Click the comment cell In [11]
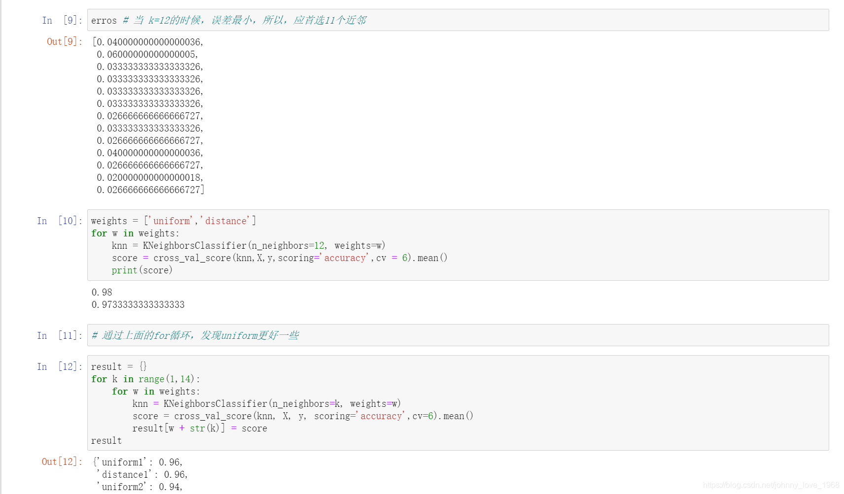 [458, 335]
